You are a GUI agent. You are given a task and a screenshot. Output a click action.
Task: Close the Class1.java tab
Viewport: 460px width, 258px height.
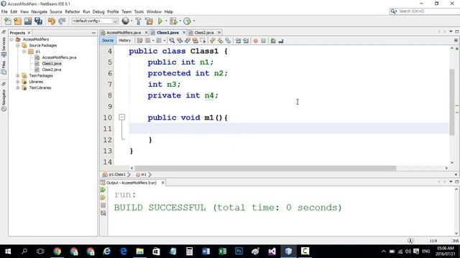pyautogui.click(x=184, y=32)
